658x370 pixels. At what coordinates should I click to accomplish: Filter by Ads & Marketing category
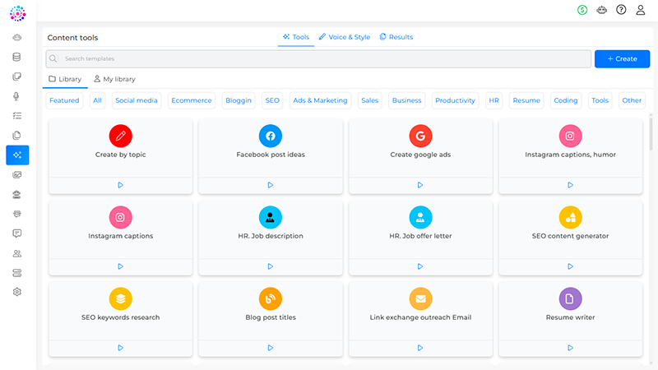pos(320,100)
